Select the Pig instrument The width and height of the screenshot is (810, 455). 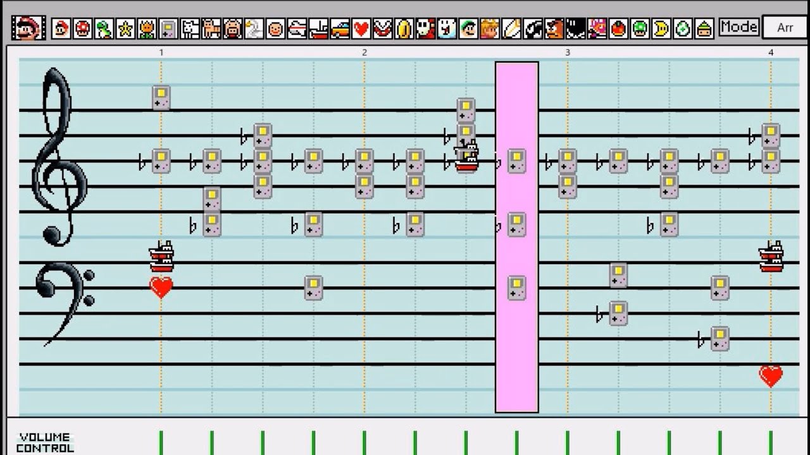(233, 28)
